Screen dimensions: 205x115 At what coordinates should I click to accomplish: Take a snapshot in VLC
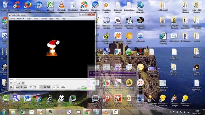(x=15, y=83)
